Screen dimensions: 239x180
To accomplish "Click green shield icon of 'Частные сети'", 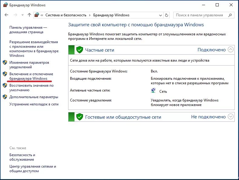I will (x=79, y=50).
